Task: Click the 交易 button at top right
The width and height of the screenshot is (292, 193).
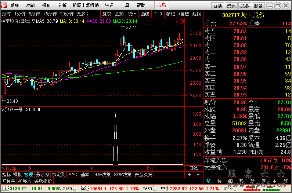Action: point(245,6)
